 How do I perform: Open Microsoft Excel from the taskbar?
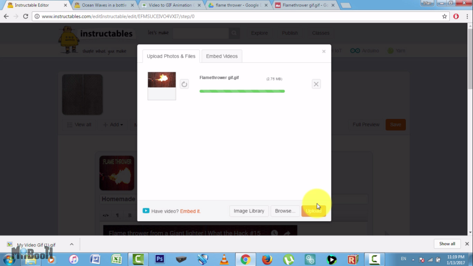click(116, 259)
